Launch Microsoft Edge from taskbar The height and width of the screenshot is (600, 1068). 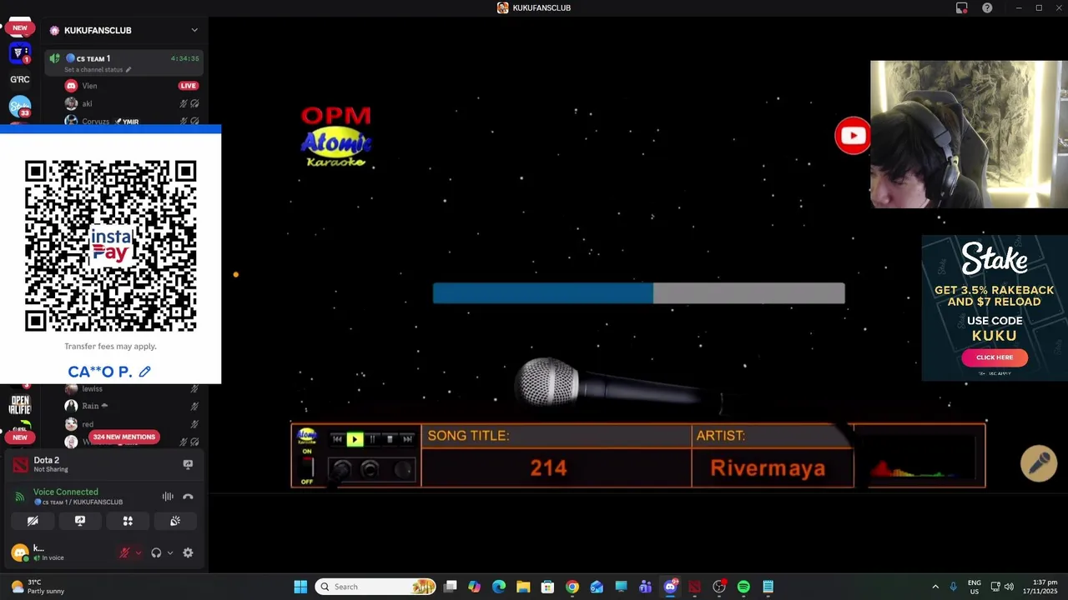(499, 587)
